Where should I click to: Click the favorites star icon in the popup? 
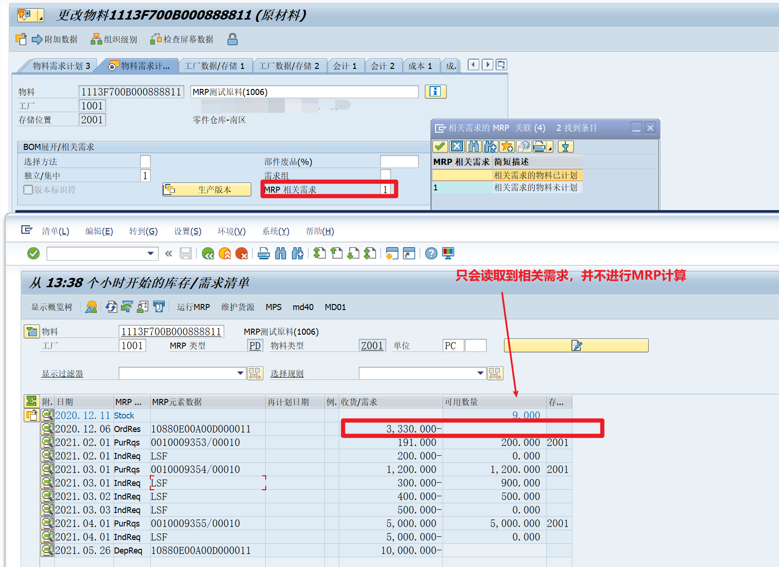[507, 146]
